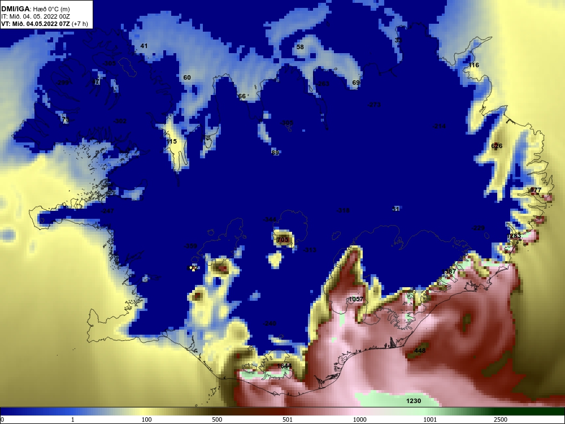Click the map value 1644
This screenshot has height=424, width=565.
pos(284,366)
